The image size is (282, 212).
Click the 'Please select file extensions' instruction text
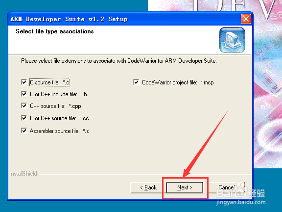[119, 61]
